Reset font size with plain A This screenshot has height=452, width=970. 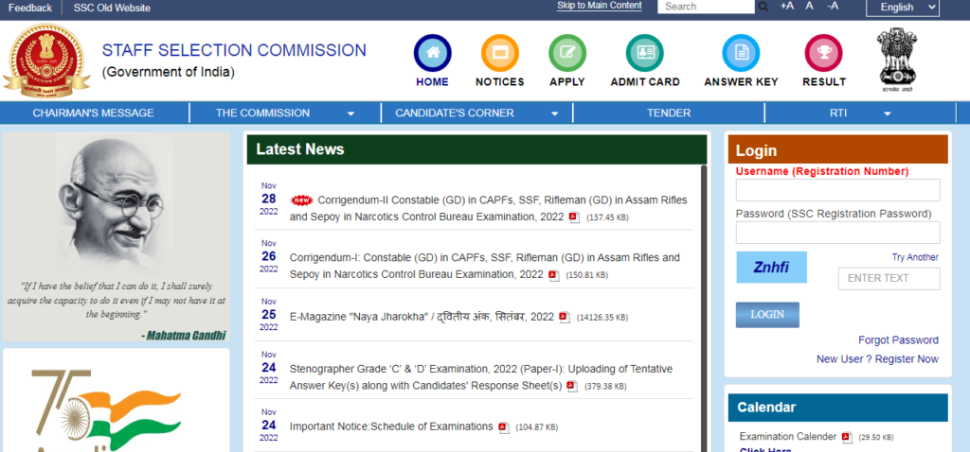[809, 7]
